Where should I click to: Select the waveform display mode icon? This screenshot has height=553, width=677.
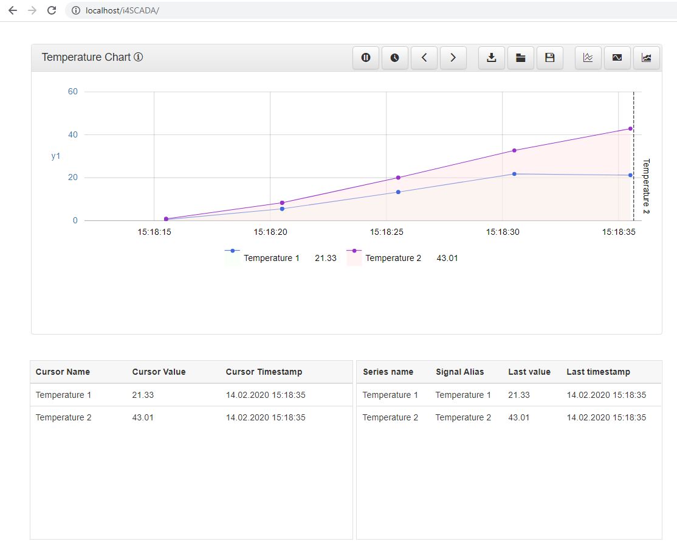coord(617,57)
